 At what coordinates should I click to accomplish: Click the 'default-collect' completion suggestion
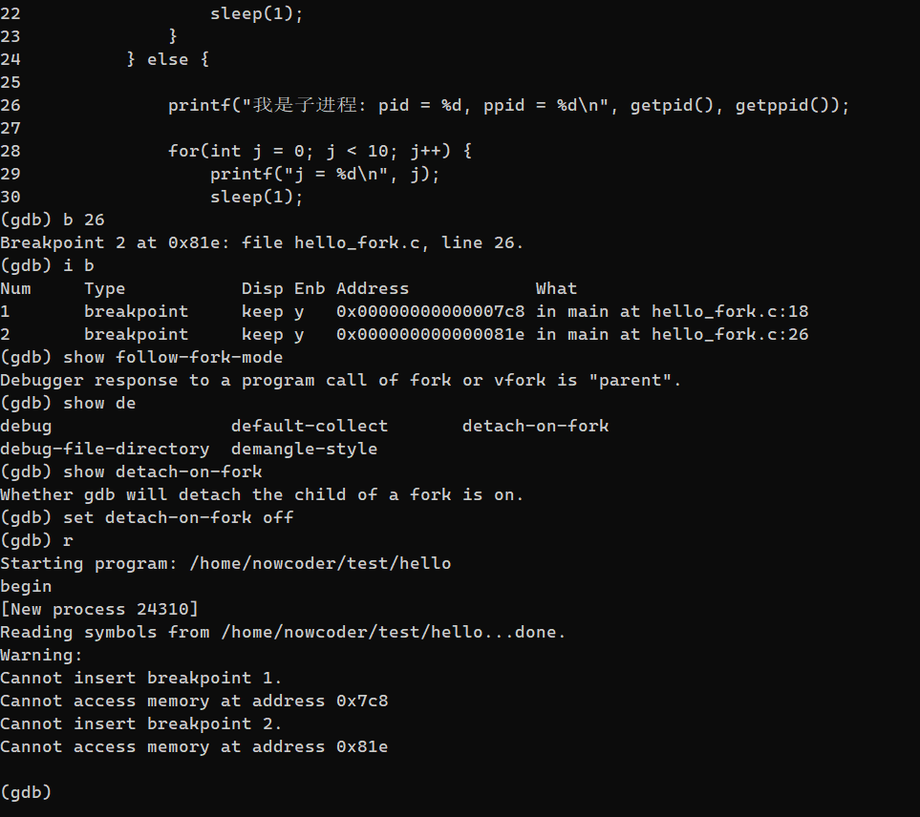(310, 426)
